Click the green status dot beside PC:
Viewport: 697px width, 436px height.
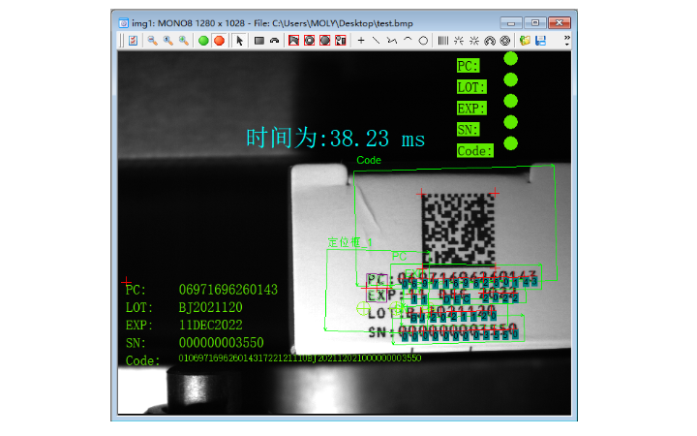click(x=511, y=58)
